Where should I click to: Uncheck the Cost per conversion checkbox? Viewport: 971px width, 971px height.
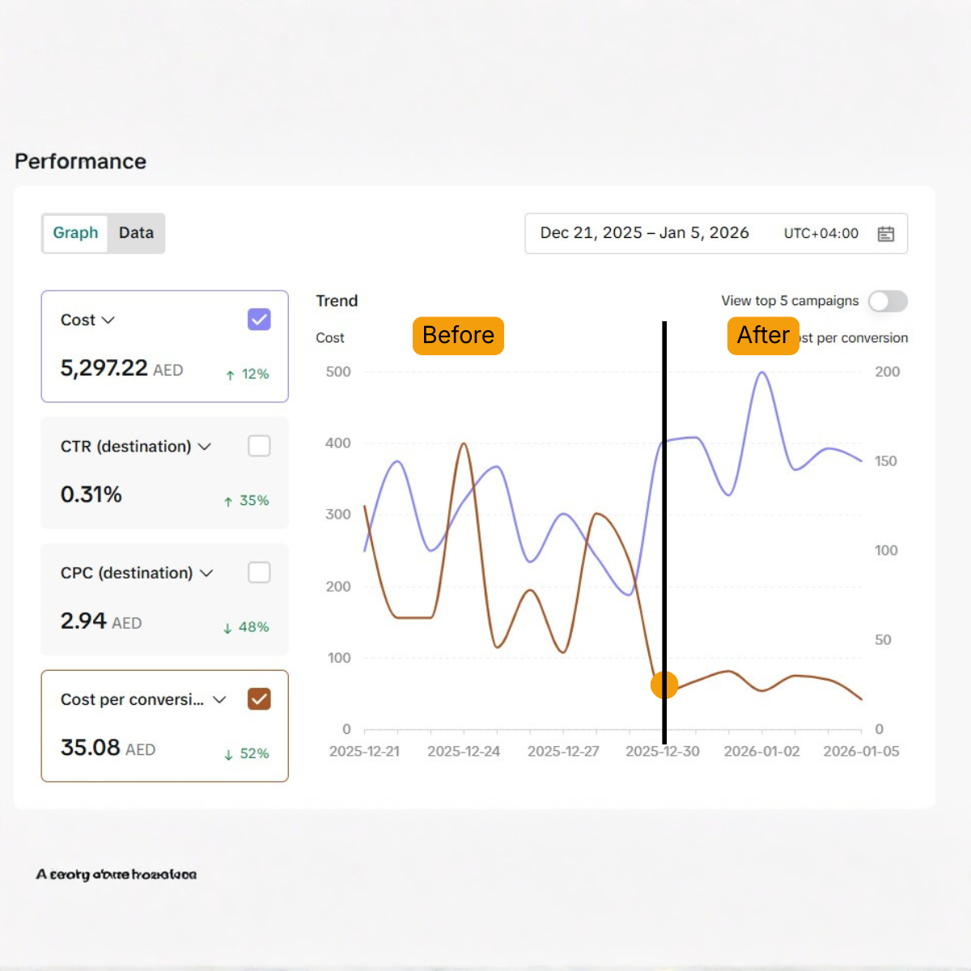pyautogui.click(x=259, y=698)
